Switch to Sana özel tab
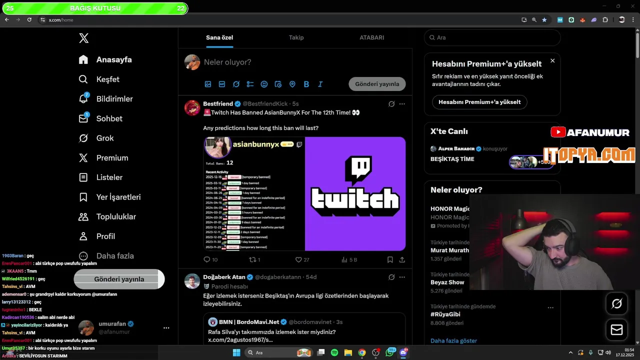The width and height of the screenshot is (640, 360). coord(219,37)
